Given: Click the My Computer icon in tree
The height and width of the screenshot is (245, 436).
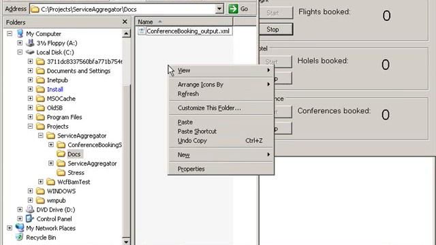Looking at the screenshot, I should click(x=20, y=33).
